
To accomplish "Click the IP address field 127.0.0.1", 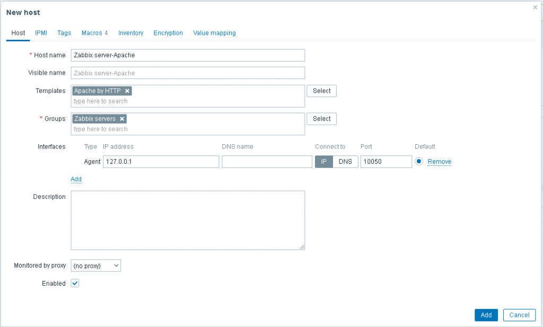I will (161, 162).
